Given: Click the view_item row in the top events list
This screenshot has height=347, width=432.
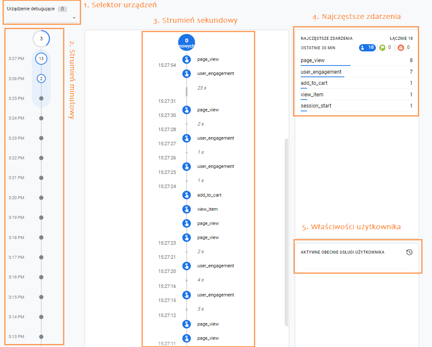Looking at the screenshot, I should click(x=356, y=95).
